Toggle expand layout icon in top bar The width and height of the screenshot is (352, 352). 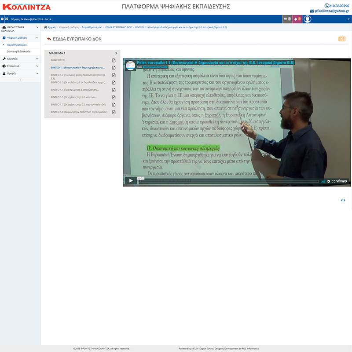click(7, 19)
